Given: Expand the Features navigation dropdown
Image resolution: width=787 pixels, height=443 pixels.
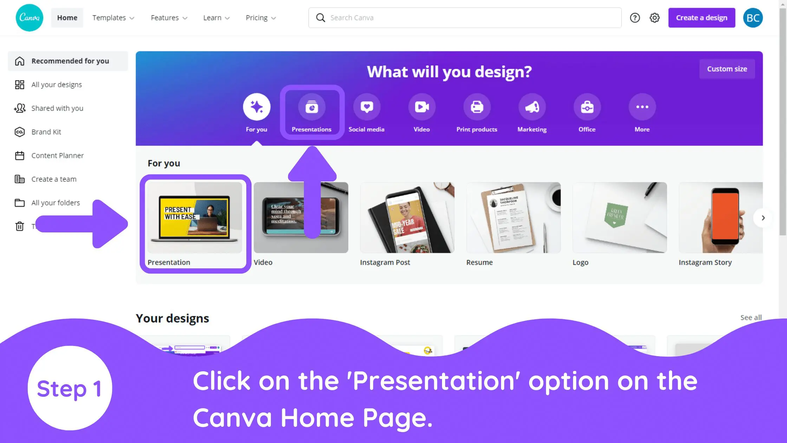Looking at the screenshot, I should point(168,17).
